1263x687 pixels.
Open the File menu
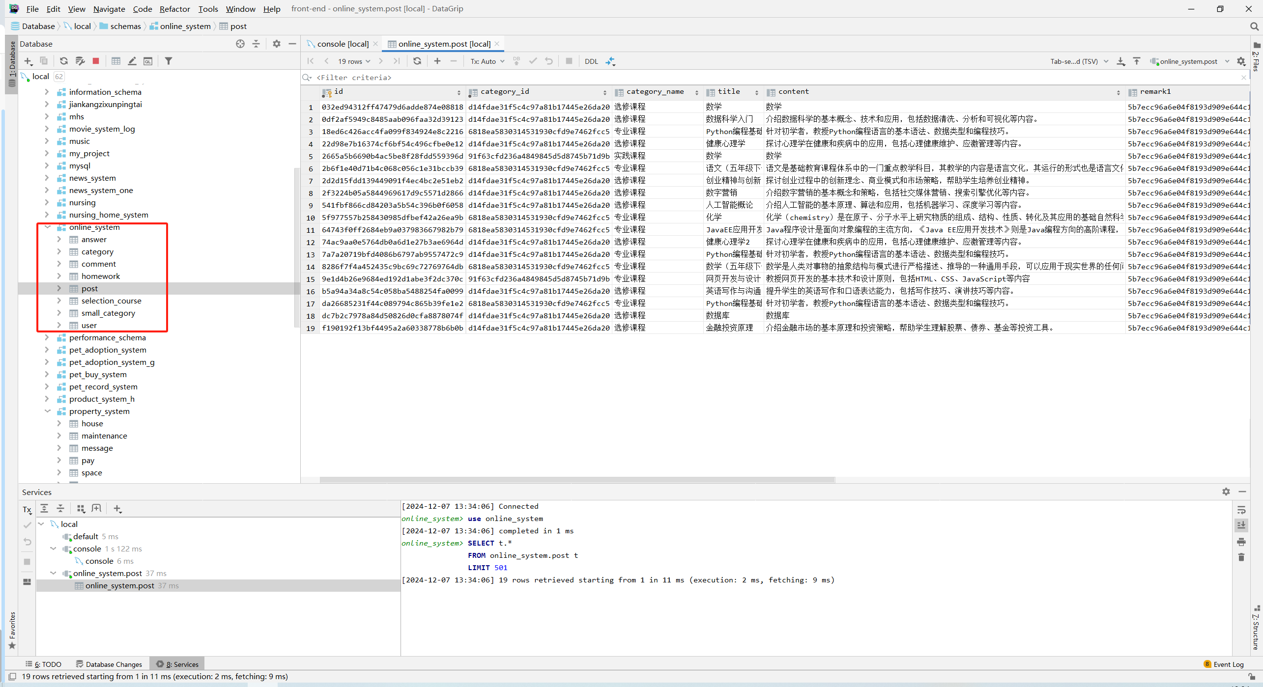(32, 9)
